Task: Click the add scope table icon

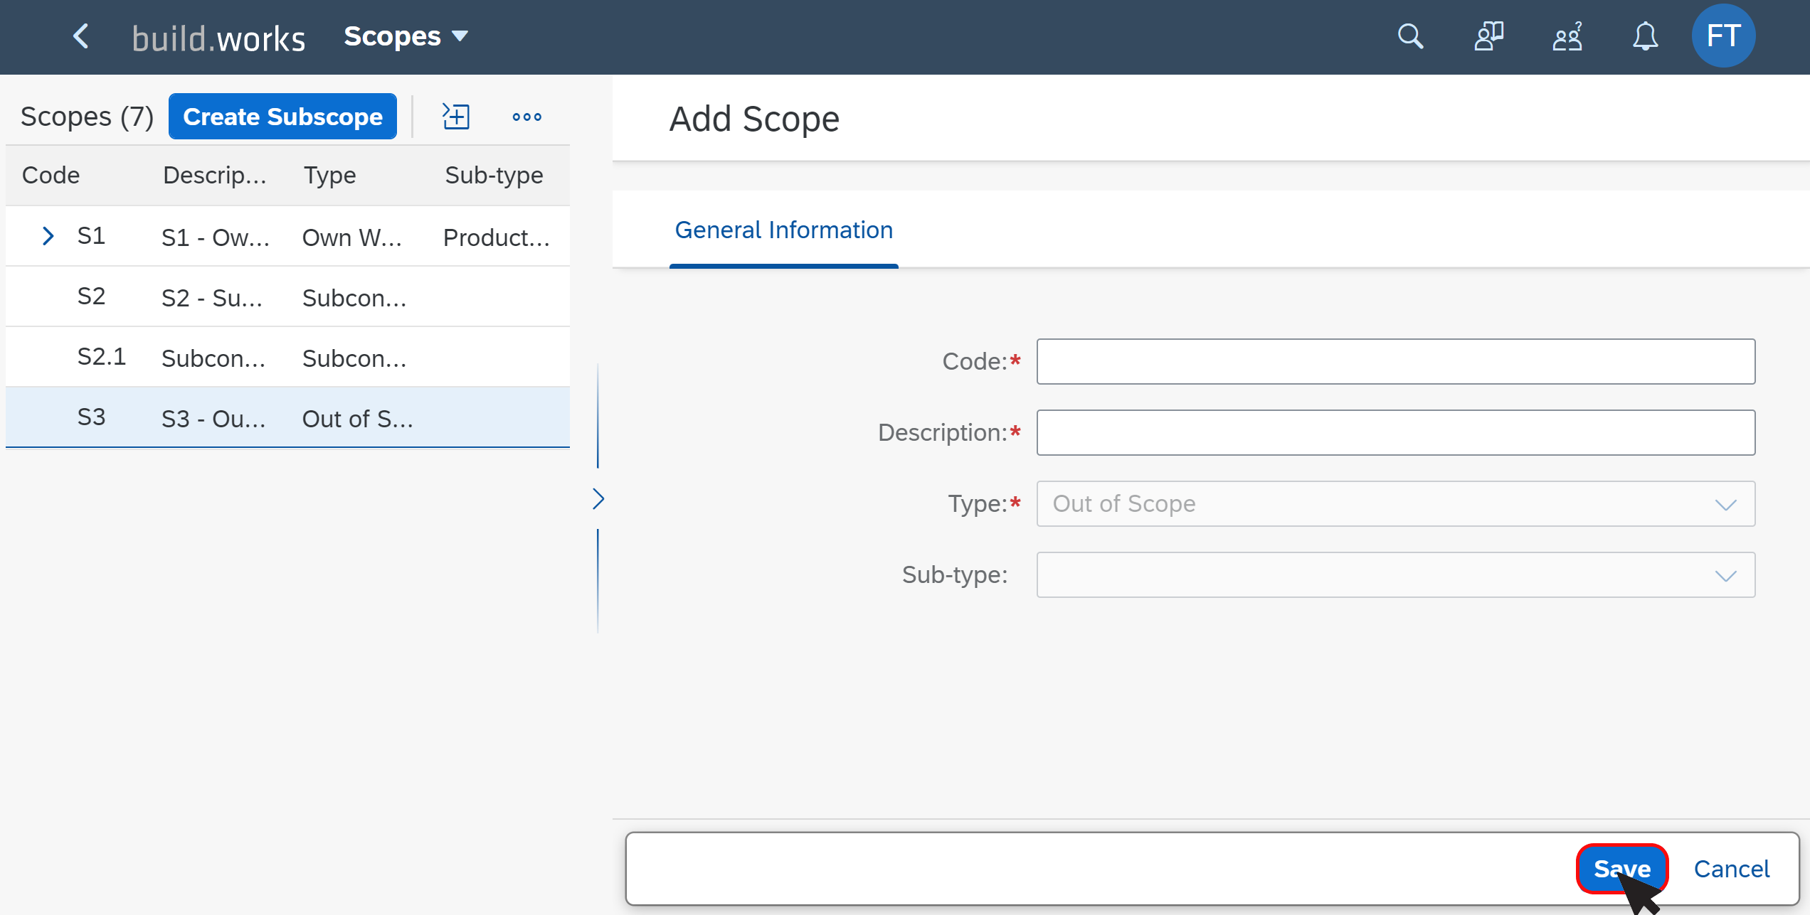Action: (455, 117)
